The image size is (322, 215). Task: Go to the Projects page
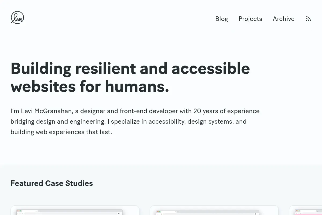tap(250, 19)
